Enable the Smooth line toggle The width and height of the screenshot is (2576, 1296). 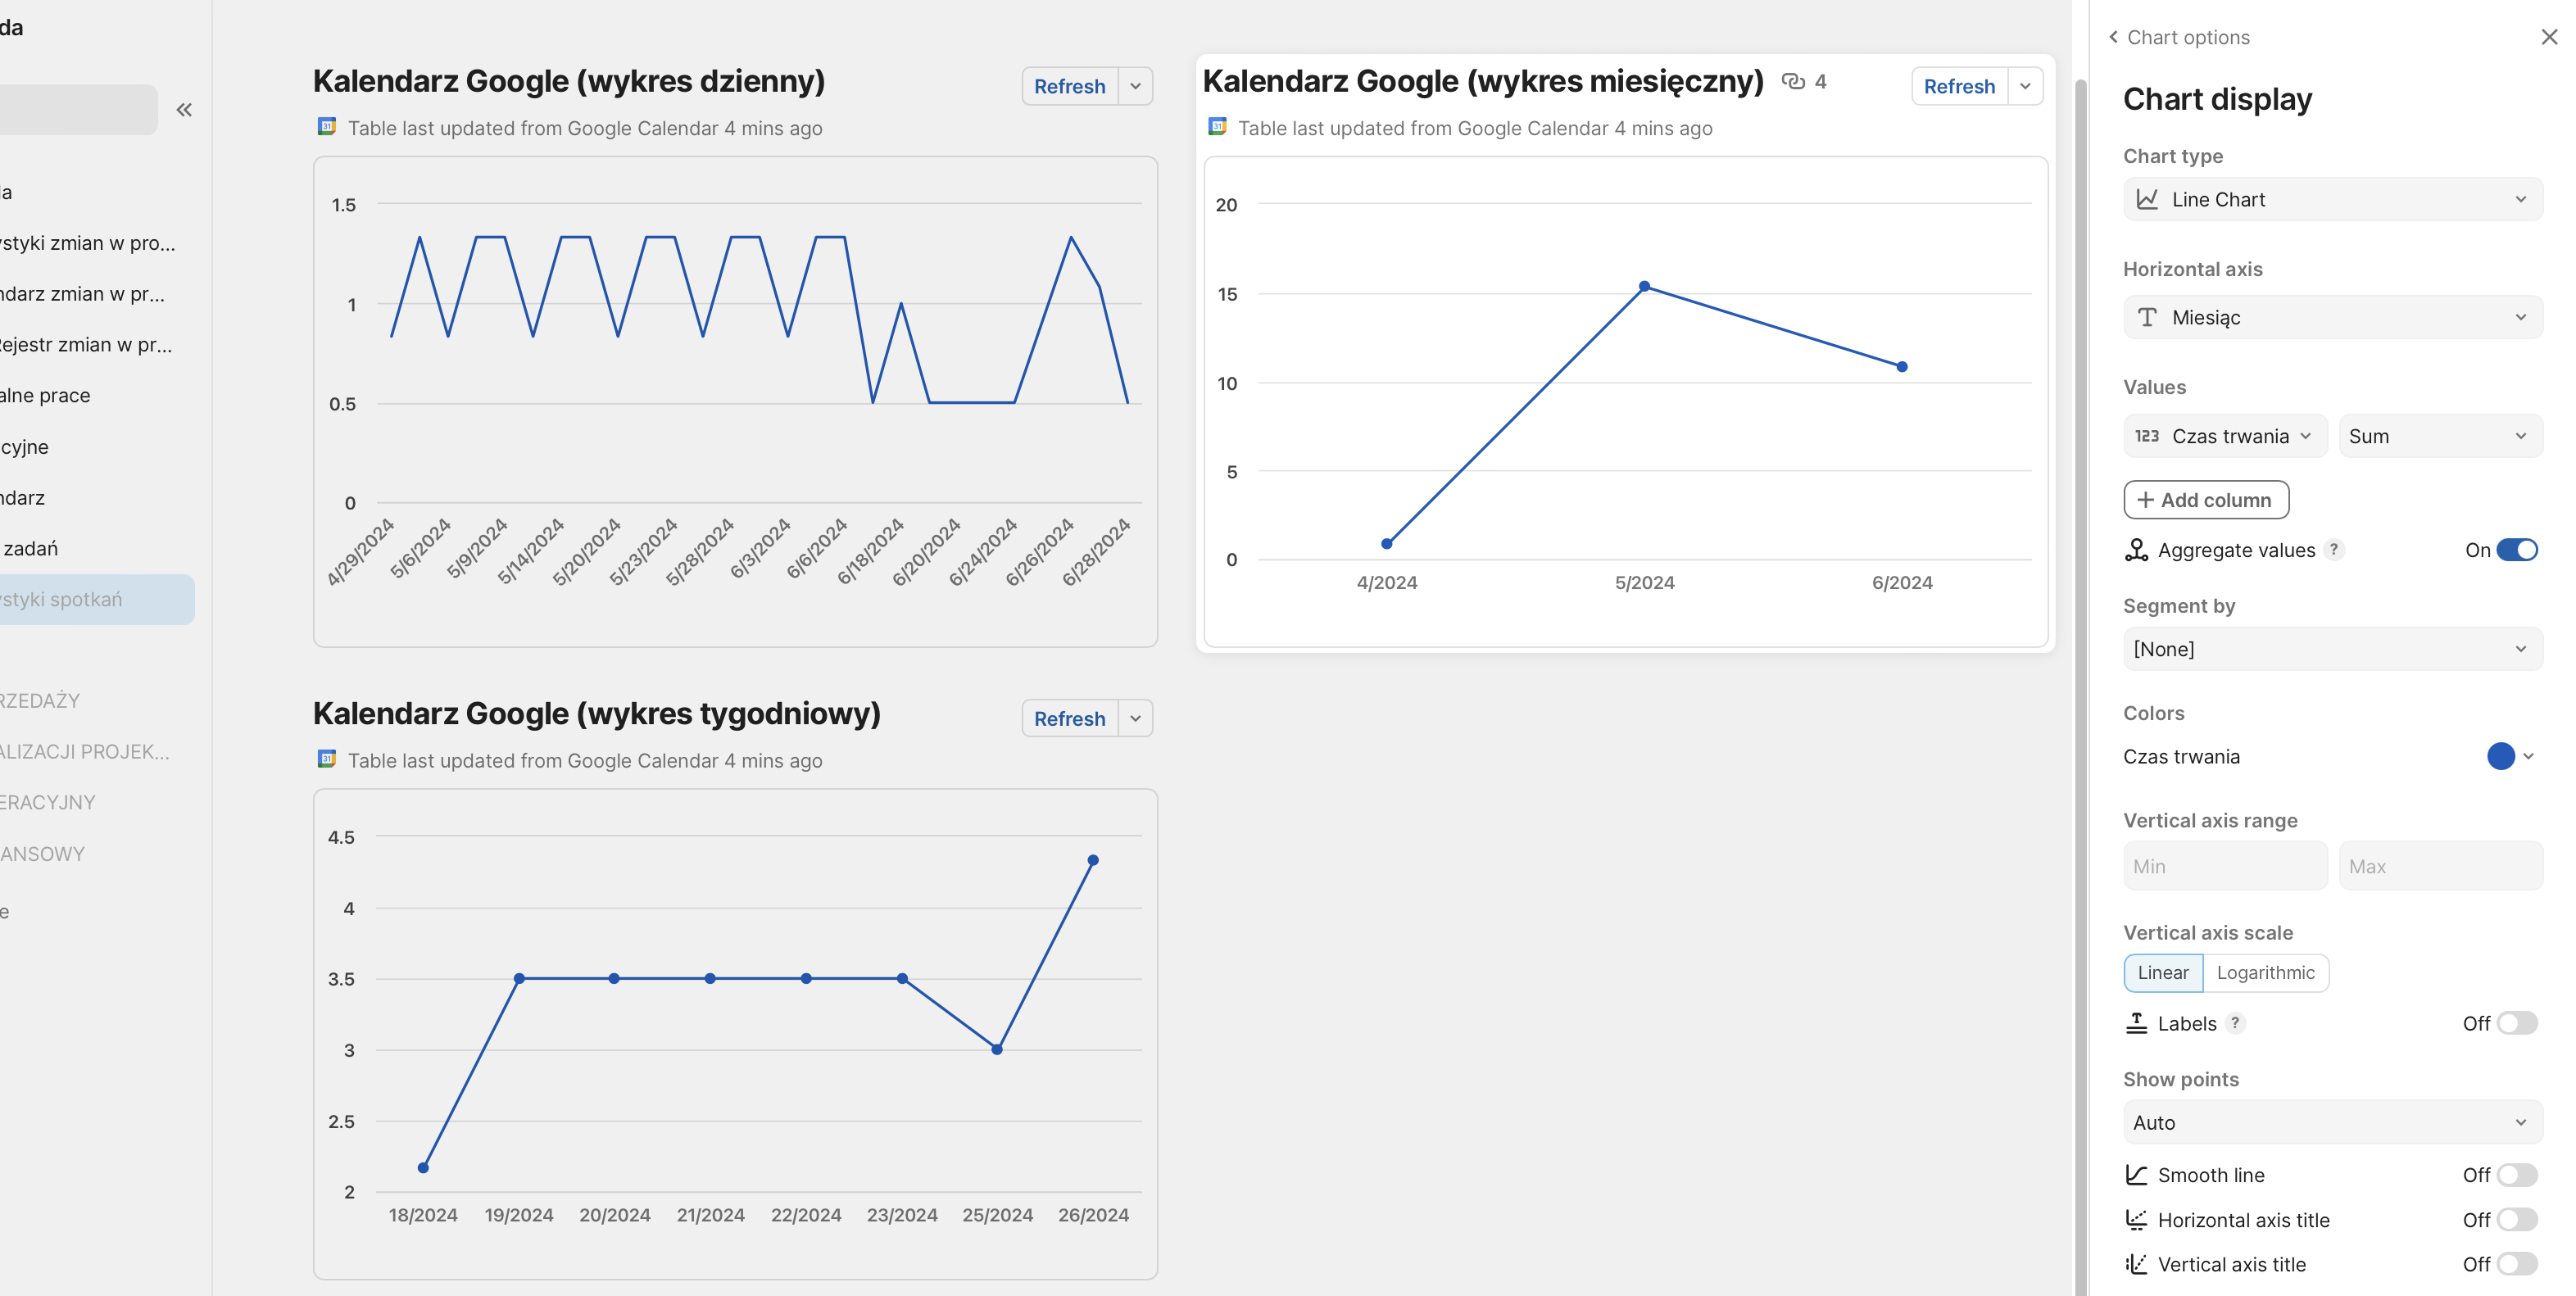(2516, 1175)
